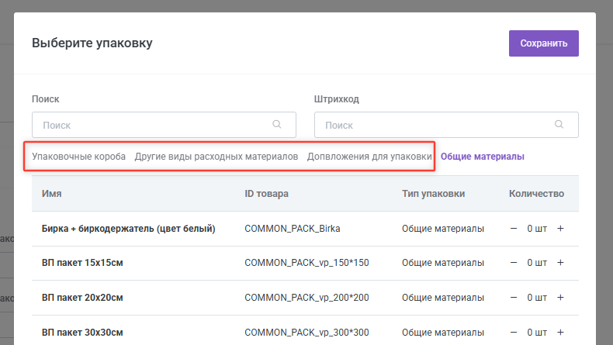
Task: Add one ВП пакет 20x20см
Action: pyautogui.click(x=560, y=298)
